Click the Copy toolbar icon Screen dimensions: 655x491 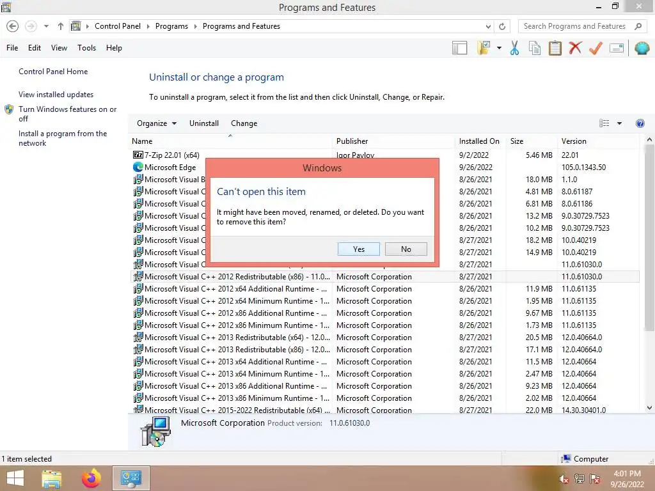pos(535,48)
